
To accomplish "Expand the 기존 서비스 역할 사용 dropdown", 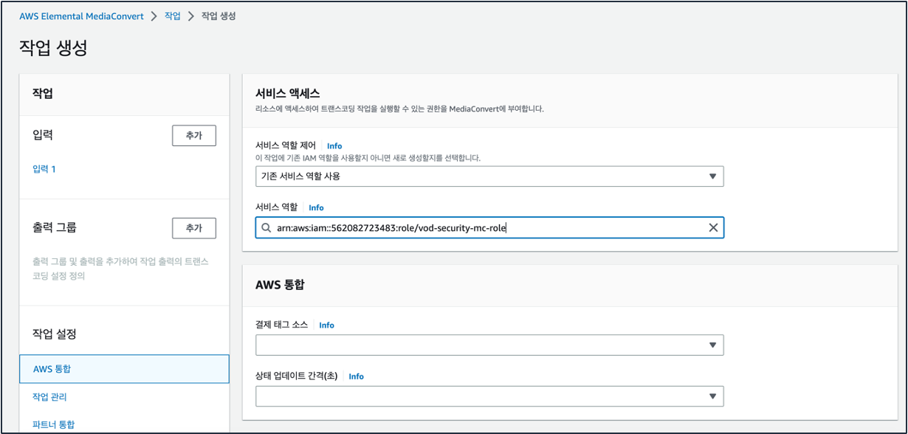I will pyautogui.click(x=489, y=176).
